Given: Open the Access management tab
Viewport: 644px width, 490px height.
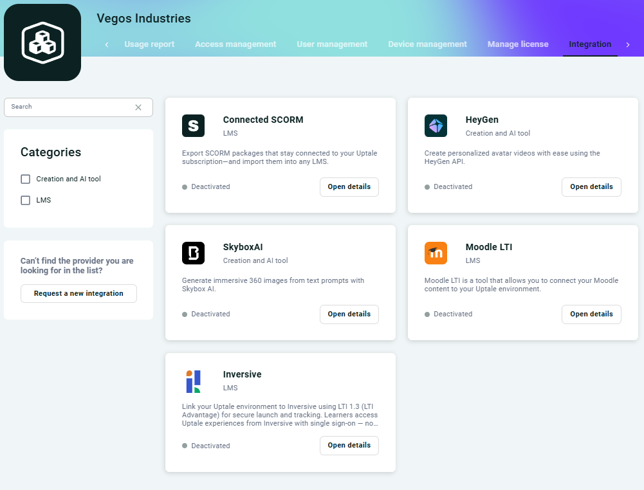Looking at the screenshot, I should [235, 44].
